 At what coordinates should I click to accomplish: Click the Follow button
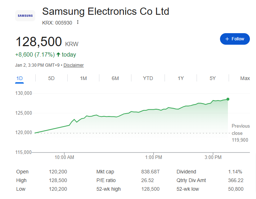235,39
